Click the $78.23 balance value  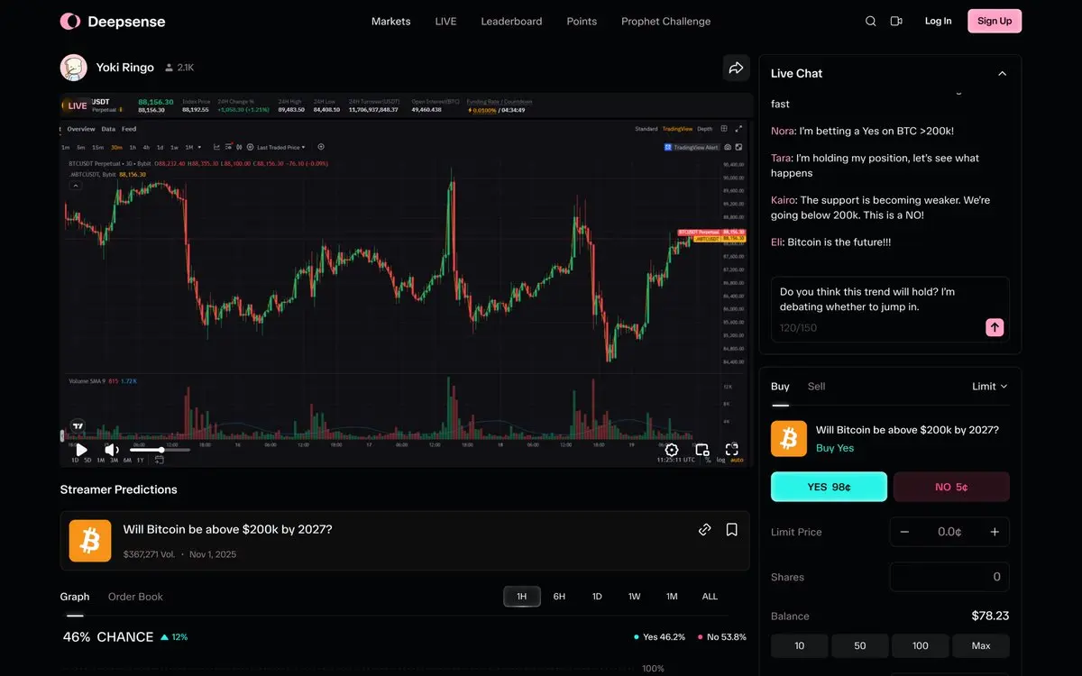click(x=990, y=616)
